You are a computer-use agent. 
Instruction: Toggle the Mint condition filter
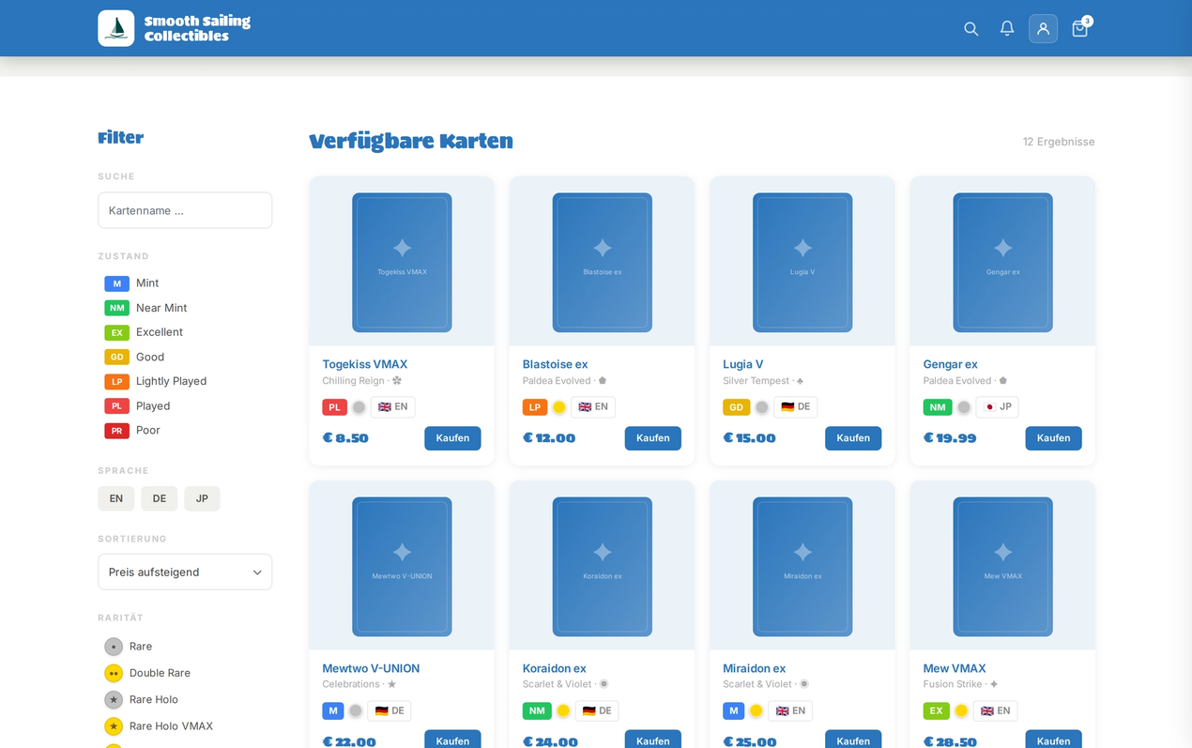click(x=132, y=283)
